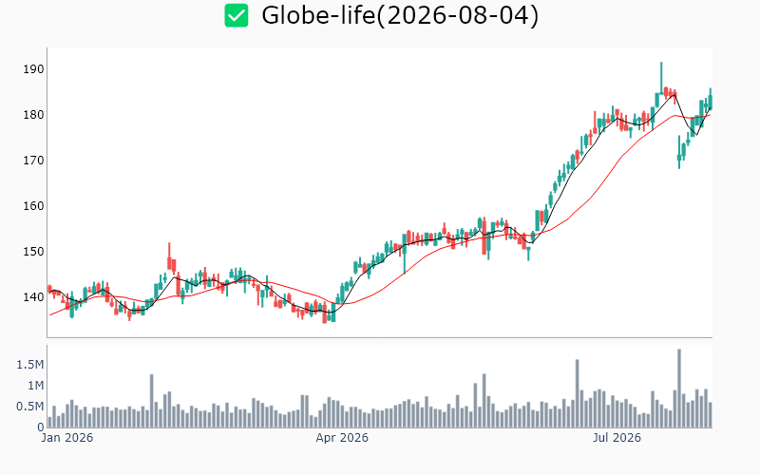760x475 pixels.
Task: Click the Globe-life(2026-08-04) chart title
Action: 400,15
